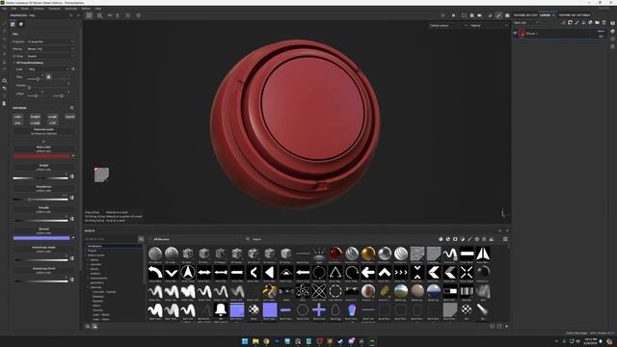The image size is (617, 347).
Task: Select the Fill layer 1 red thumbnail
Action: point(522,34)
